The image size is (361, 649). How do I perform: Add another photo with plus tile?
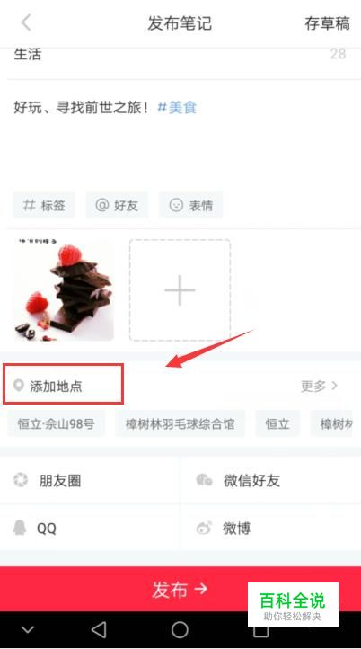coord(180,289)
